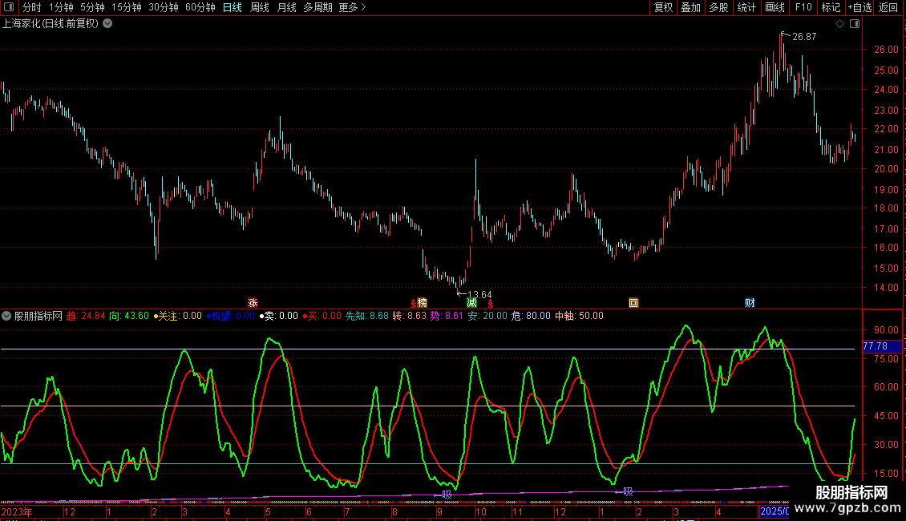The image size is (906, 521).
Task: Click the red $ marker beside 减
Action: tap(490, 304)
